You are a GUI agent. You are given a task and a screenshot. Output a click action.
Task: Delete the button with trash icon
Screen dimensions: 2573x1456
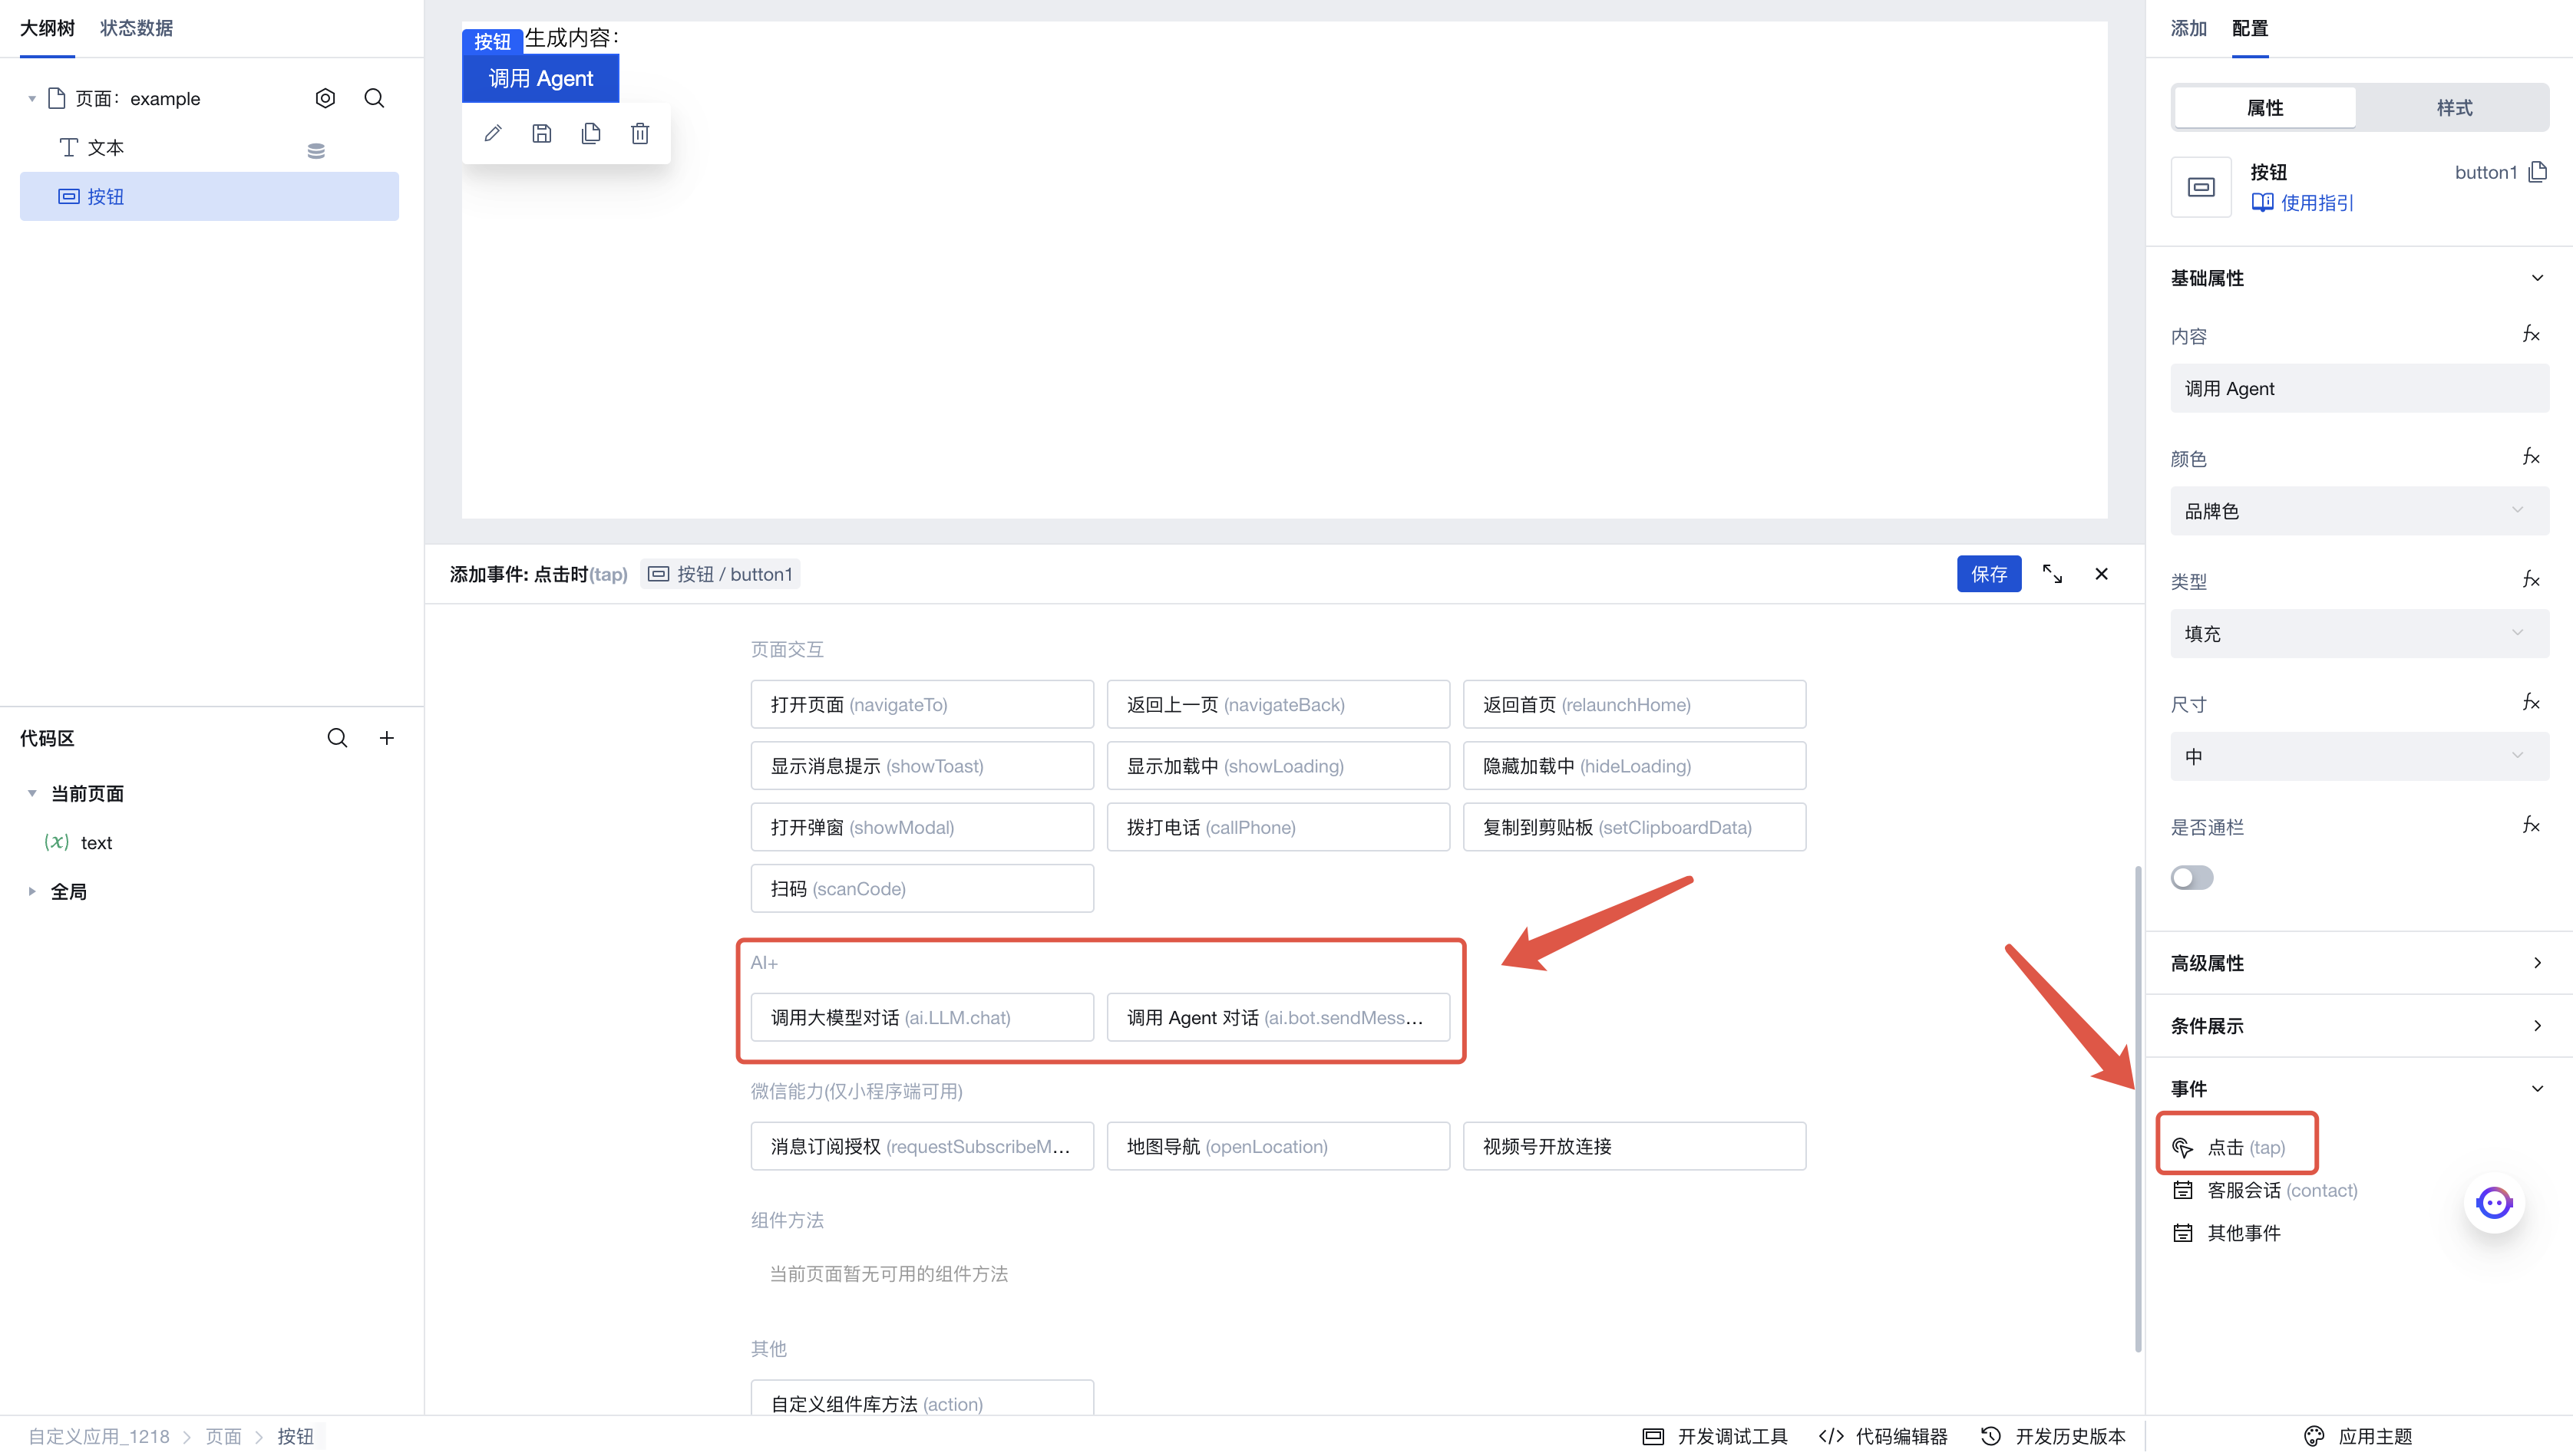pyautogui.click(x=640, y=133)
